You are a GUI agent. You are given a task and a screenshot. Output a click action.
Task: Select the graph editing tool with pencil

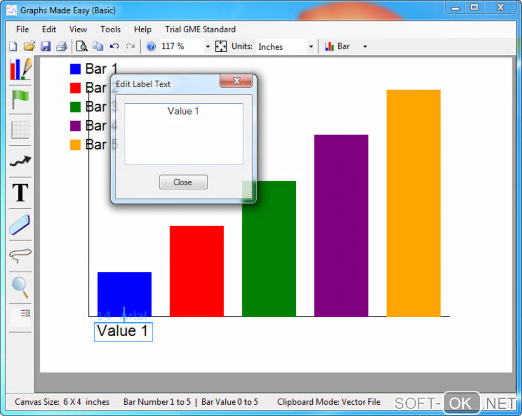(x=20, y=69)
